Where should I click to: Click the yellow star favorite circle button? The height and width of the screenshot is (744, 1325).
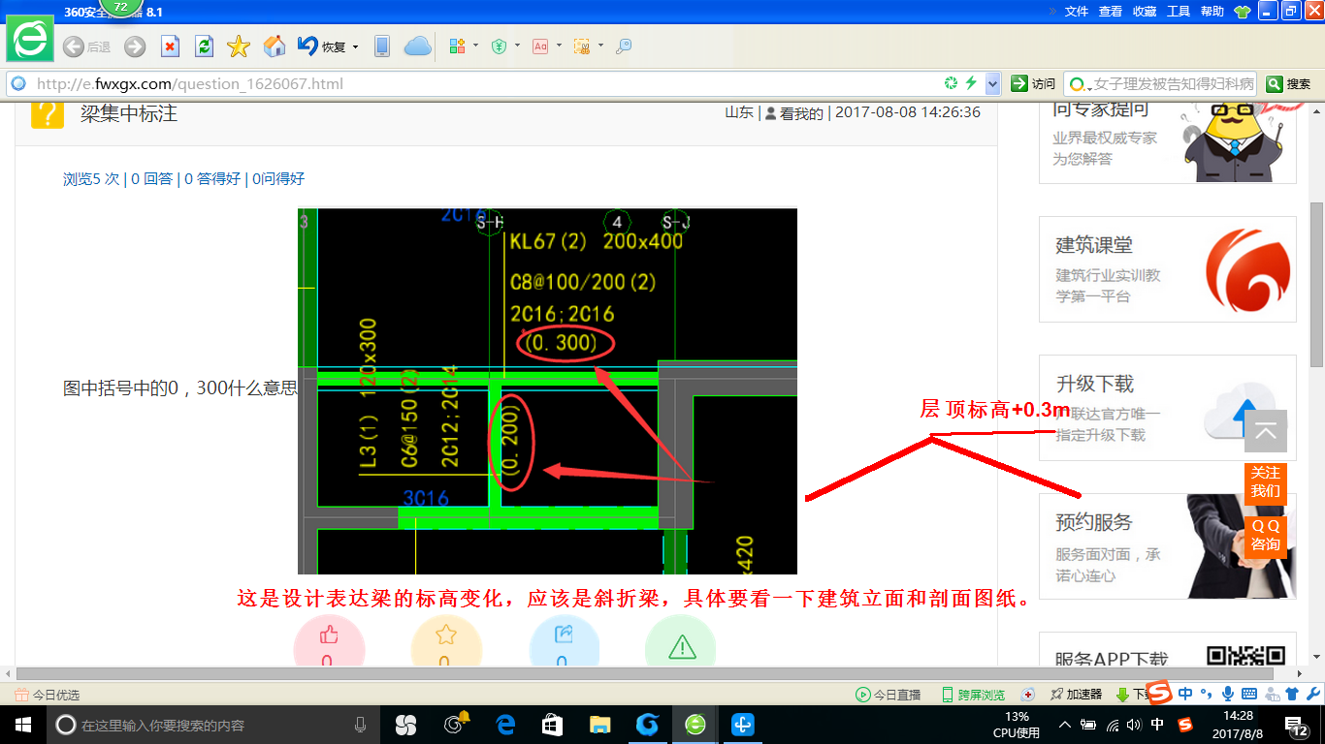click(x=446, y=640)
